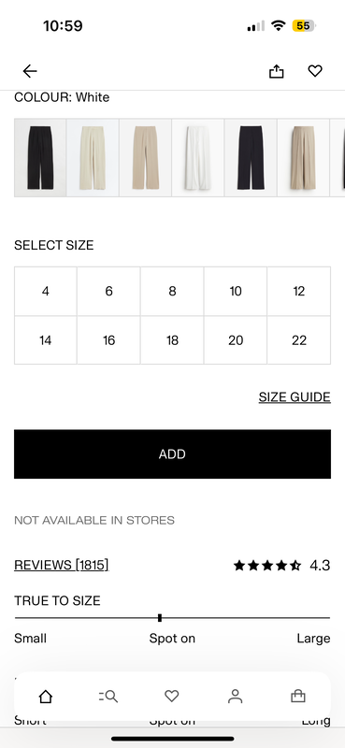Go to home tab icon

[x=45, y=697]
